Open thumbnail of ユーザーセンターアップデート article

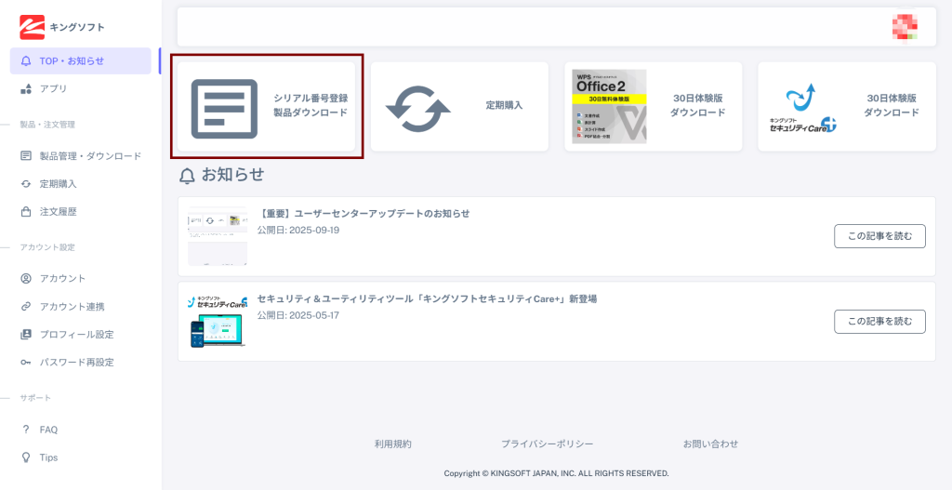[218, 236]
